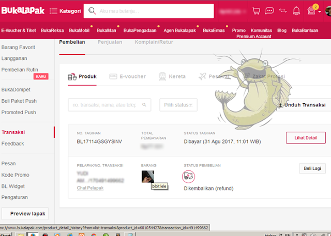The width and height of the screenshot is (331, 236).
Task: Open Pengaturan in sidebar
Action: pyautogui.click(x=14, y=197)
